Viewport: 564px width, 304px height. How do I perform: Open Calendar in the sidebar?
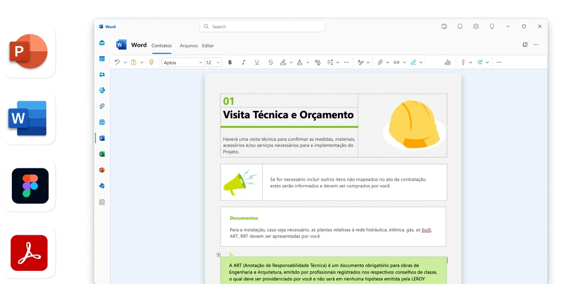click(x=102, y=59)
